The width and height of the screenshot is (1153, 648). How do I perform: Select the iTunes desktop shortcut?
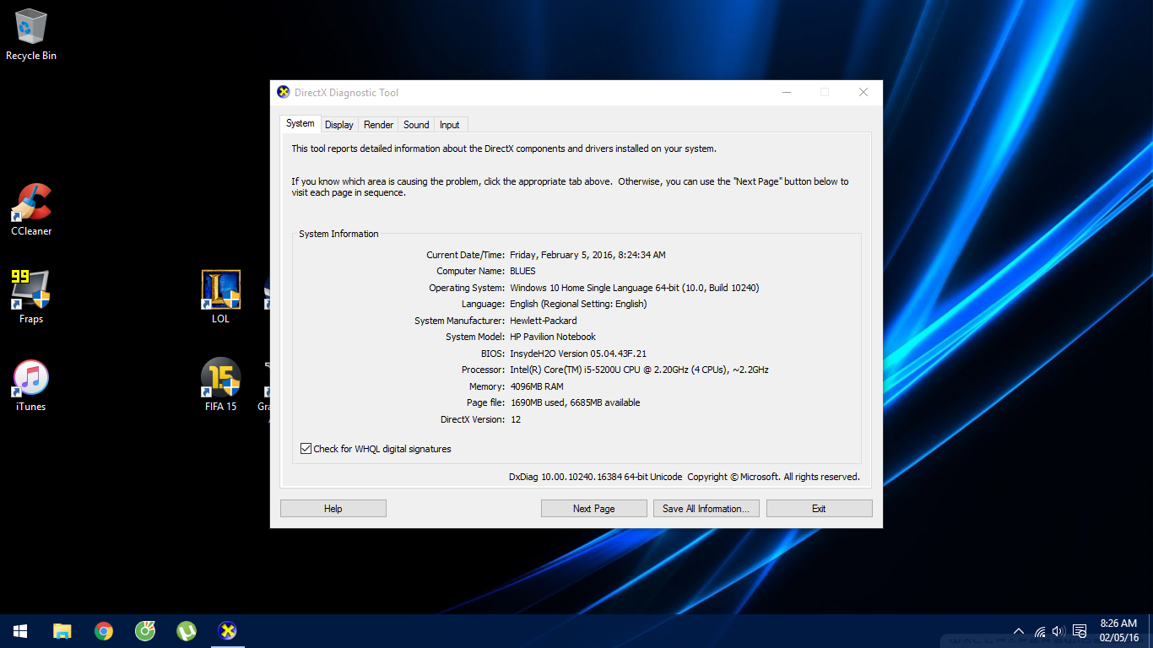[31, 385]
